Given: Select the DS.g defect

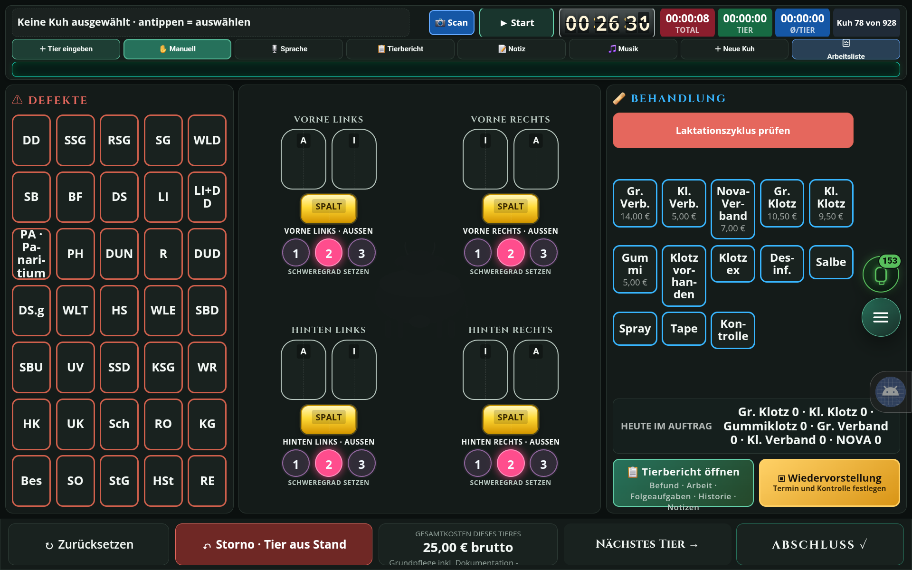Looking at the screenshot, I should pyautogui.click(x=31, y=311).
